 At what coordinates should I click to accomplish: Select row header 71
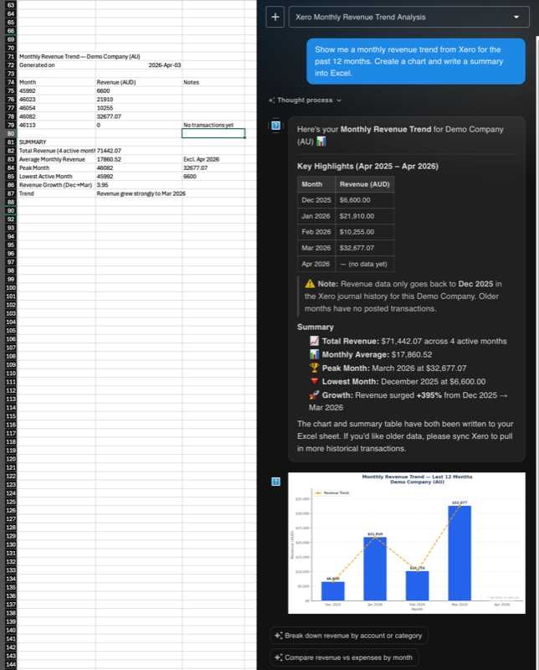pos(11,56)
